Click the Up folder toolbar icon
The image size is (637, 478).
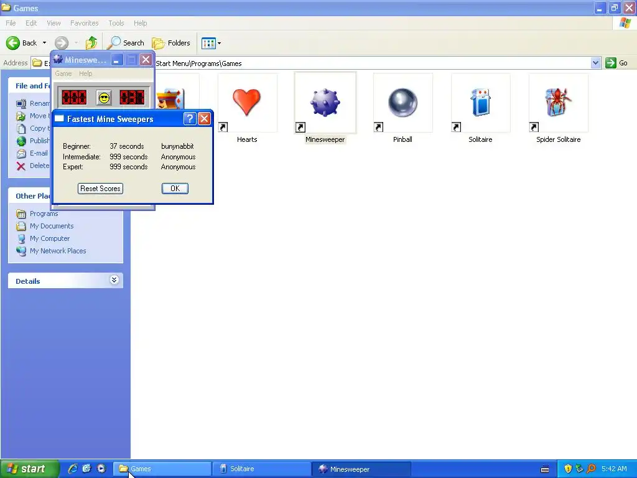[x=91, y=43]
